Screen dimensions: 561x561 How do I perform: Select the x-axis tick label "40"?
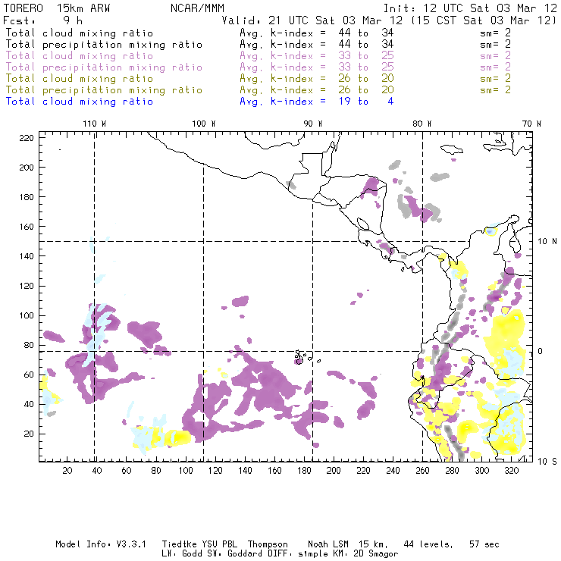point(97,471)
